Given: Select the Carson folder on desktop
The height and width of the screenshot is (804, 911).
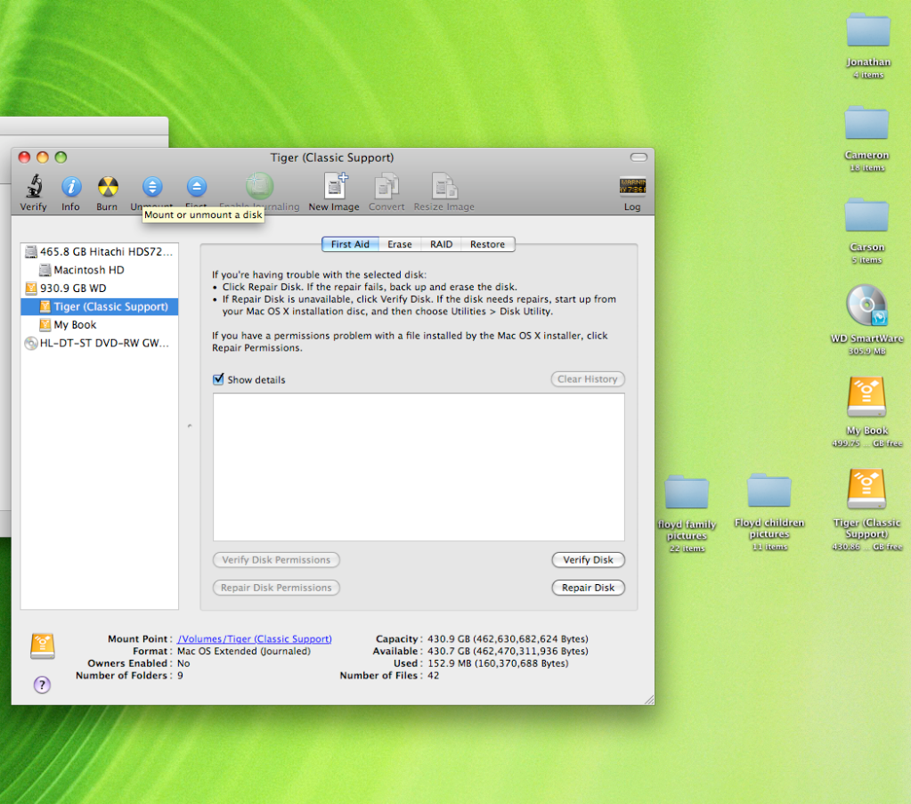Looking at the screenshot, I should [866, 215].
